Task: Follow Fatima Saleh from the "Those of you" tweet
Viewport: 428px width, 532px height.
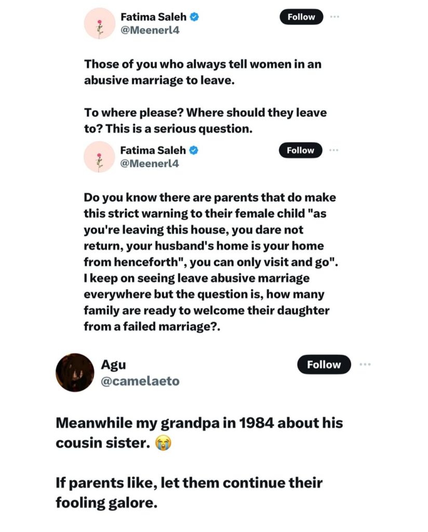Action: click(x=301, y=17)
